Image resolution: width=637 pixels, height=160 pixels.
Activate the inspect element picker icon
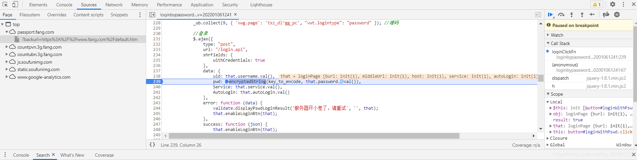[5, 4]
